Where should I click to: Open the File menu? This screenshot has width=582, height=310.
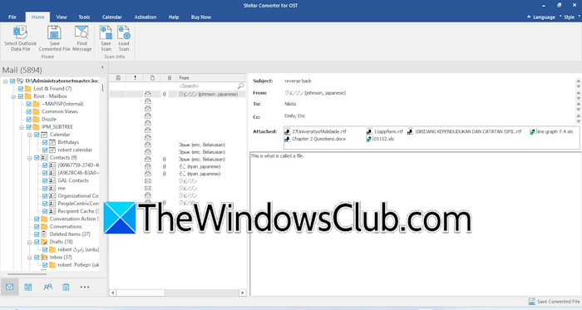[x=12, y=17]
